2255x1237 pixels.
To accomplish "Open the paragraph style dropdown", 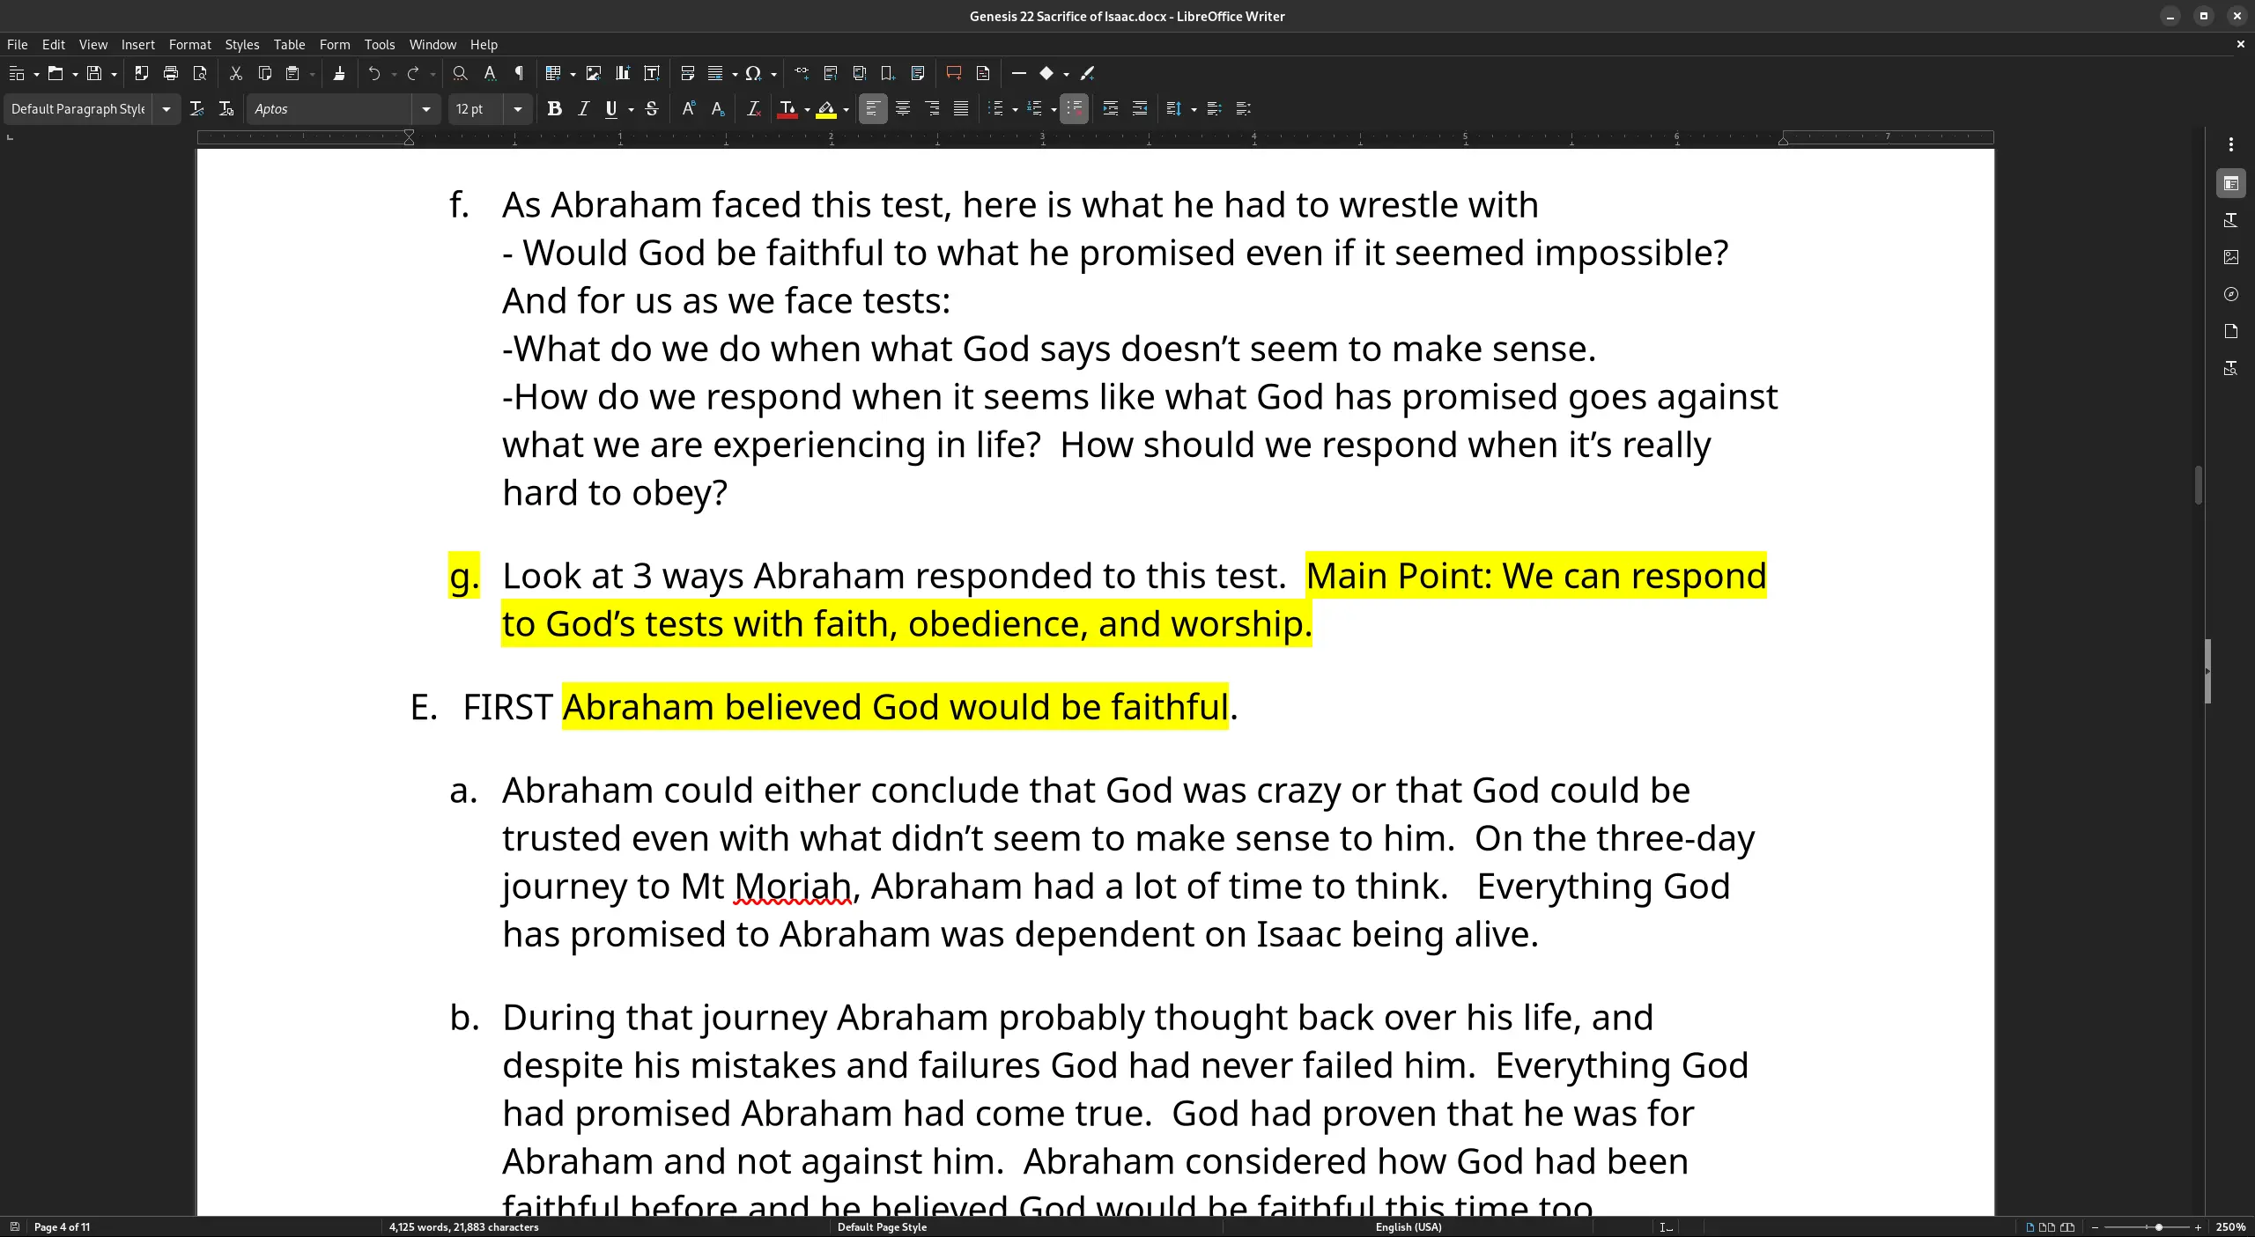I will click(166, 108).
